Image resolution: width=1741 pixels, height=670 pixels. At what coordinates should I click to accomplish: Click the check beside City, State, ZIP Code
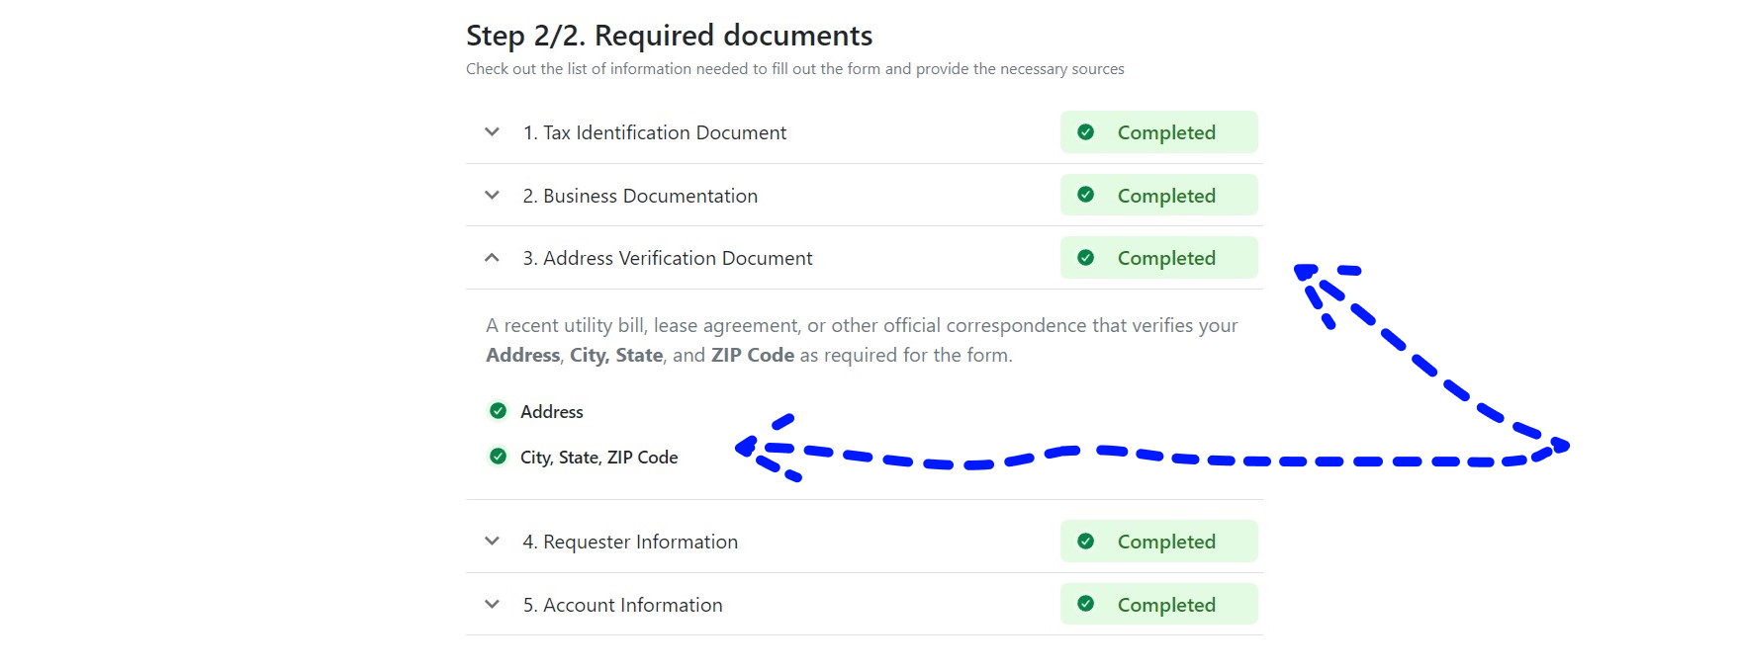click(x=499, y=457)
